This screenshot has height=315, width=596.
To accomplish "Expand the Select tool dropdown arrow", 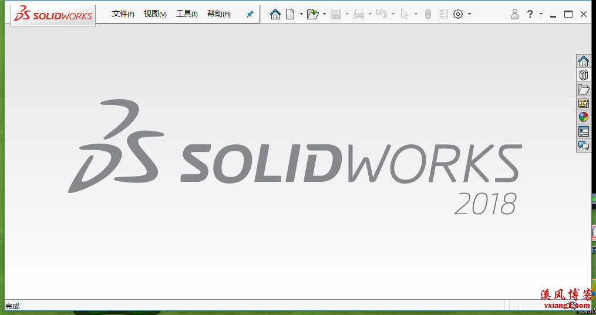I will click(x=416, y=14).
